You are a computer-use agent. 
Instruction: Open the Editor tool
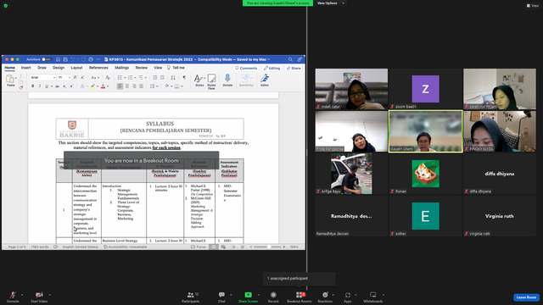265,80
